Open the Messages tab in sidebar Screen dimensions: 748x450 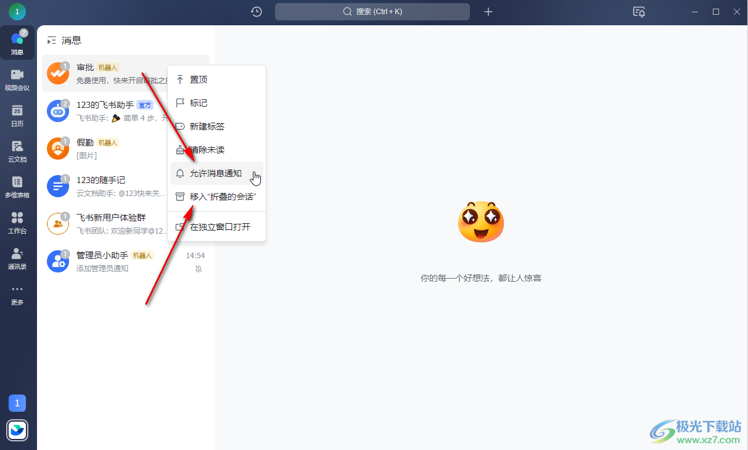17,43
